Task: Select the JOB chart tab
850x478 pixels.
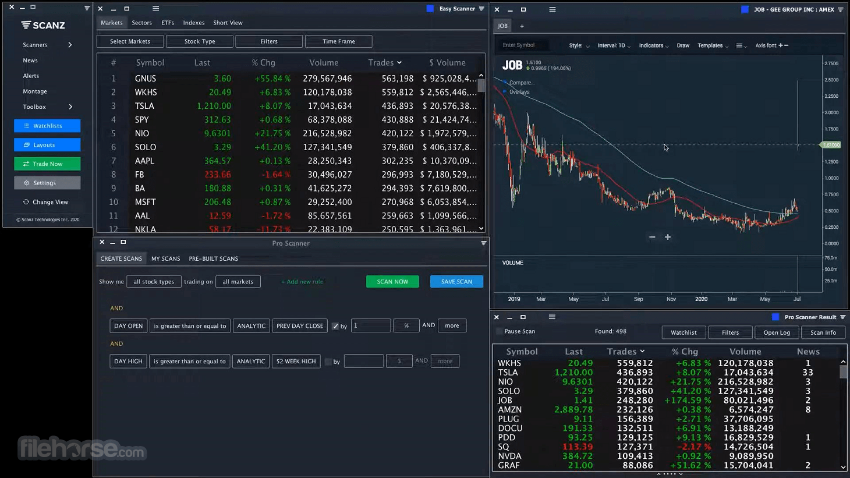Action: click(x=502, y=26)
